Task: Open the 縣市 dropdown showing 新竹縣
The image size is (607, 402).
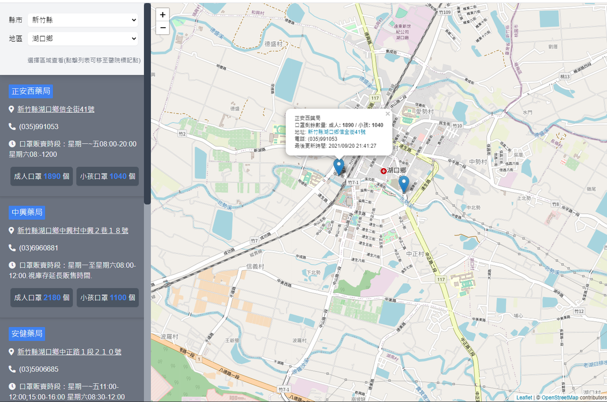Action: [x=83, y=20]
